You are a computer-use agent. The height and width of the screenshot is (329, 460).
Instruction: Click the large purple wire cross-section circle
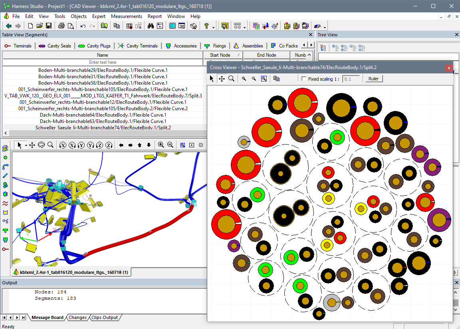click(x=439, y=220)
